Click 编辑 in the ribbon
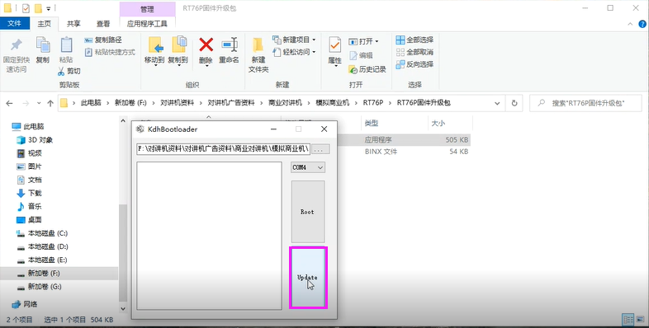Image resolution: width=649 pixels, height=328 pixels. click(361, 55)
